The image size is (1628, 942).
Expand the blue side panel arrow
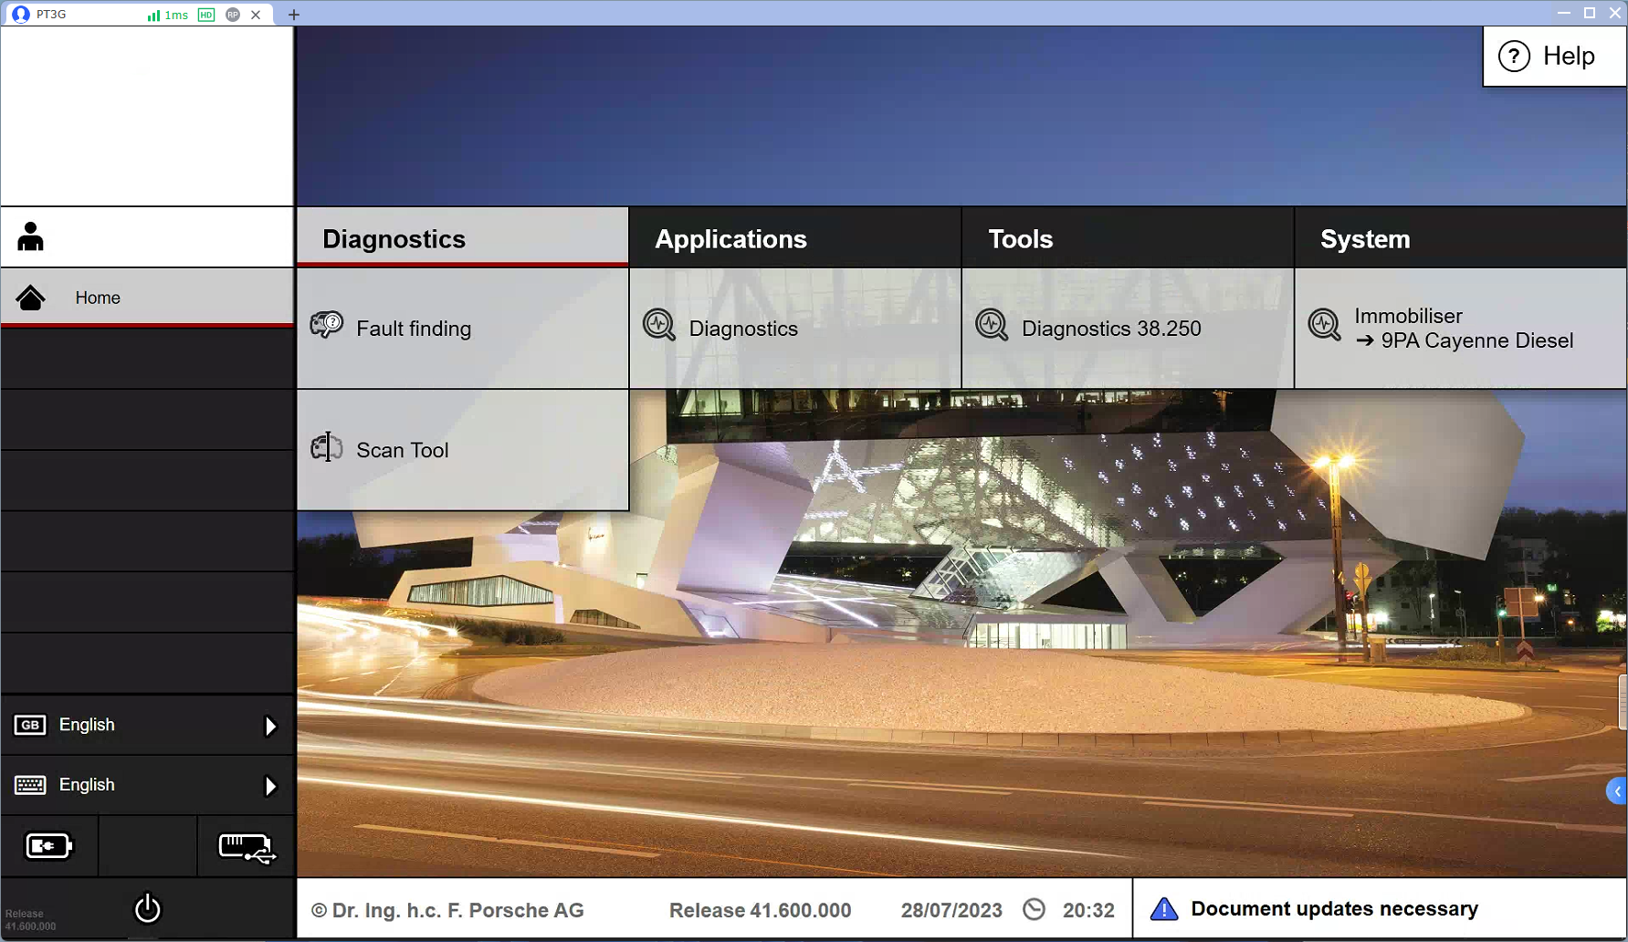point(1616,791)
